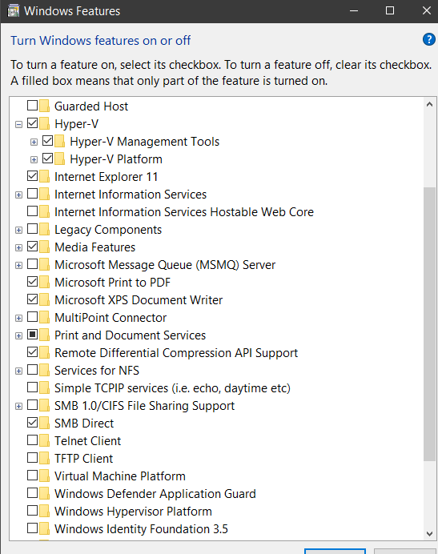The image size is (438, 554).
Task: Enable Microsoft Message Queue Server checkbox
Action: (33, 264)
